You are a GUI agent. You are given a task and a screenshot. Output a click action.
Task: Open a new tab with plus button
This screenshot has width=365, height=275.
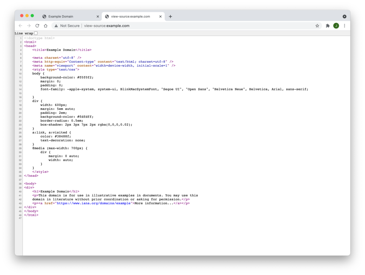pyautogui.click(x=170, y=16)
